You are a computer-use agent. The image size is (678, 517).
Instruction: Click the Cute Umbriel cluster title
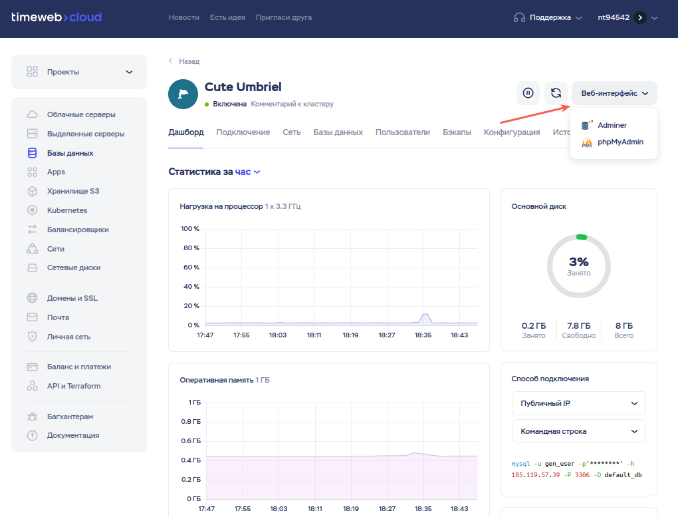tap(243, 87)
